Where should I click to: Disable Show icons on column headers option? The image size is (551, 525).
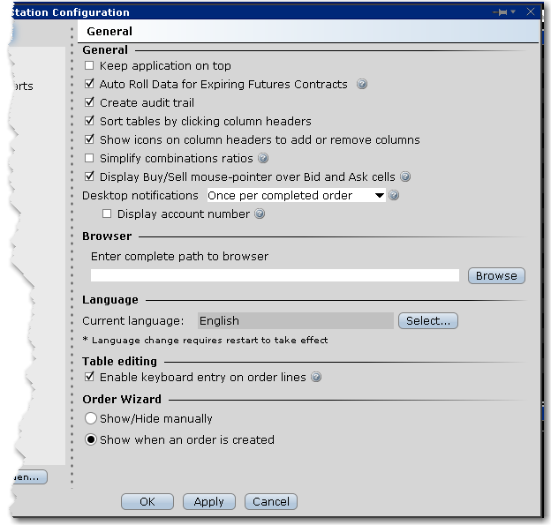click(89, 140)
